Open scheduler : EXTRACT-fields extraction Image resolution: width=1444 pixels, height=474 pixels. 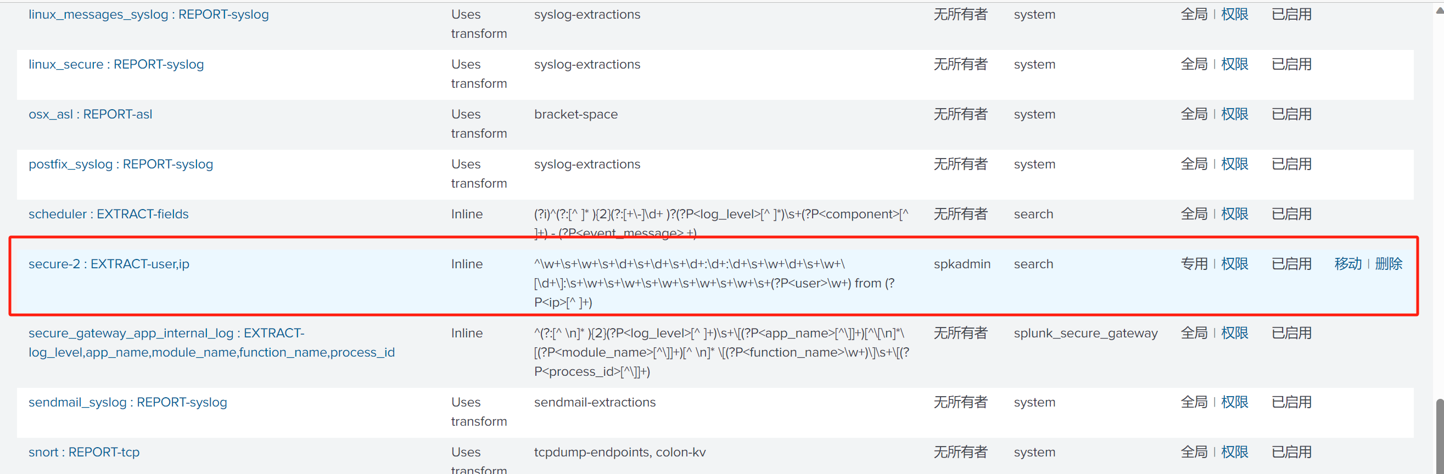point(108,214)
